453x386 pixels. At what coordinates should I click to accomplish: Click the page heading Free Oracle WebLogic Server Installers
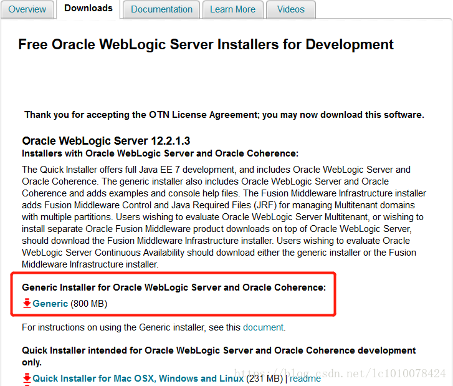coord(206,44)
